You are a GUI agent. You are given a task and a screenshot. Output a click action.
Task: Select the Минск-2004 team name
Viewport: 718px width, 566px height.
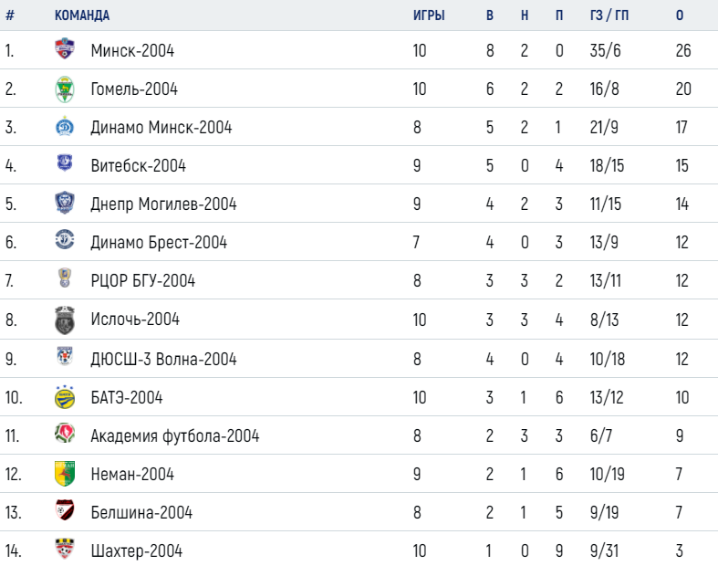132,50
